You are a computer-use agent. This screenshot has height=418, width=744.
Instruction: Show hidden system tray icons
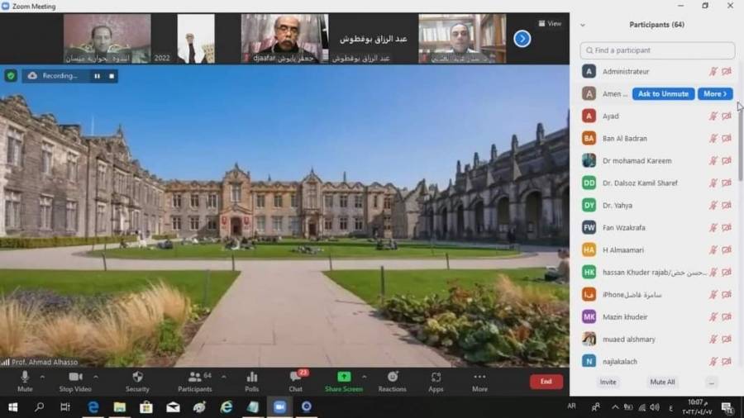tap(615, 407)
